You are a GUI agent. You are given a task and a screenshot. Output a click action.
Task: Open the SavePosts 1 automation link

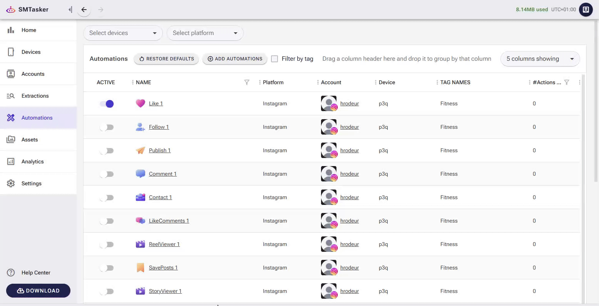163,268
